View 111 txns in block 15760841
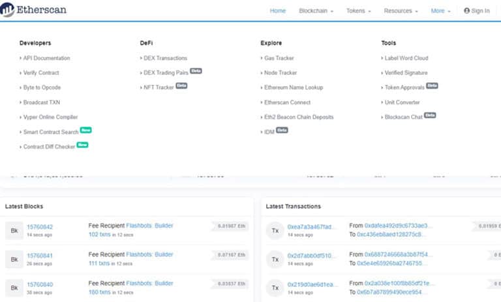The image size is (501, 302). coord(99,264)
